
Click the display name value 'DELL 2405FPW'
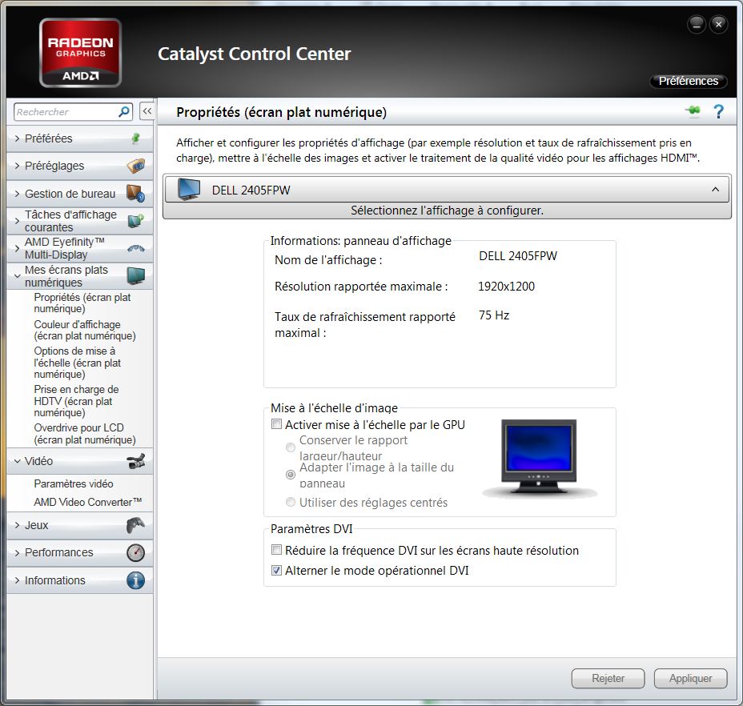(x=518, y=256)
